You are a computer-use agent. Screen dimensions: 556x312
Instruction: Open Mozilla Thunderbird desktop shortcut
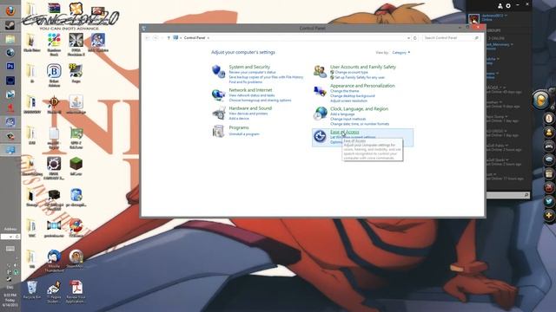[x=54, y=261]
